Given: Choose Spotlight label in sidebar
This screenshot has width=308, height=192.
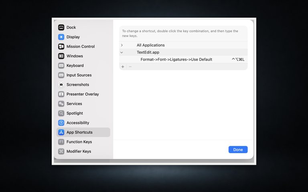Looking at the screenshot, I should coord(75,113).
